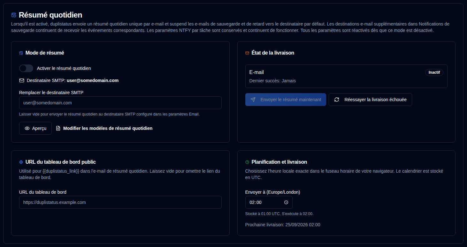Click the icon next to Mode de résumé
The width and height of the screenshot is (467, 247).
[x=21, y=53]
